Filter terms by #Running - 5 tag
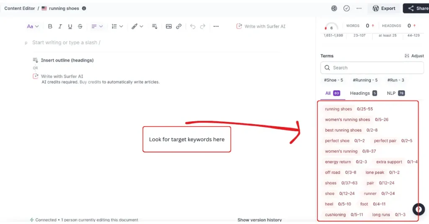Viewport: 429px width, 224px height. pos(365,80)
